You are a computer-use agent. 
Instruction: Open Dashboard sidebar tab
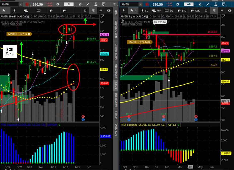(116, 100)
